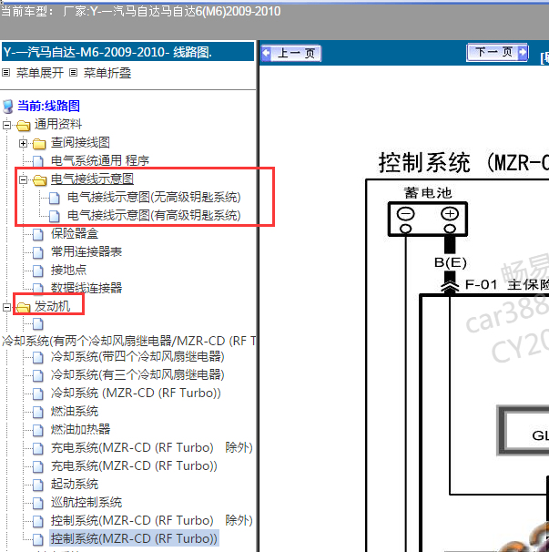This screenshot has width=549, height=552.
Task: Click page icon beside 起动系统
Action: [37, 486]
